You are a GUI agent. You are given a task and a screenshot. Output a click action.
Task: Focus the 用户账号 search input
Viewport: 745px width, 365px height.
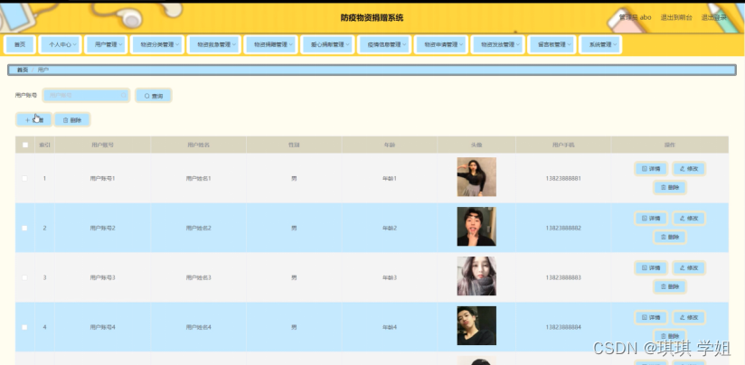pos(86,96)
